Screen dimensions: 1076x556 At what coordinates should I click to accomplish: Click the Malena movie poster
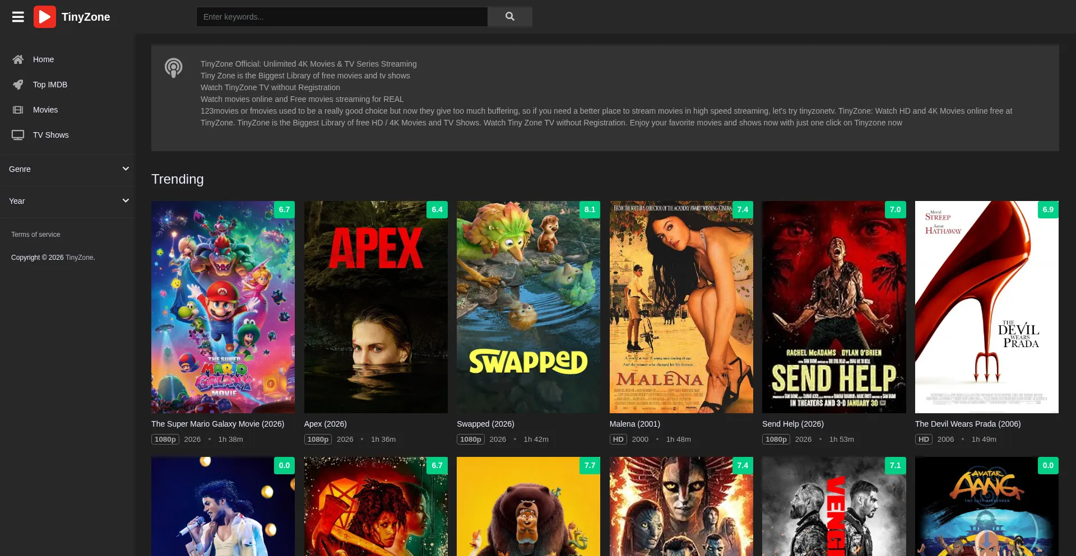coord(681,307)
